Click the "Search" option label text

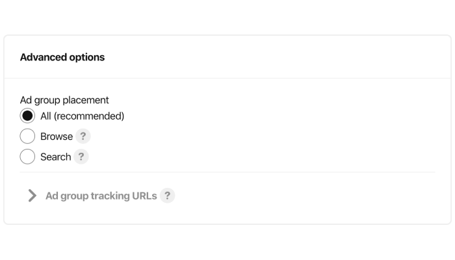click(x=56, y=157)
